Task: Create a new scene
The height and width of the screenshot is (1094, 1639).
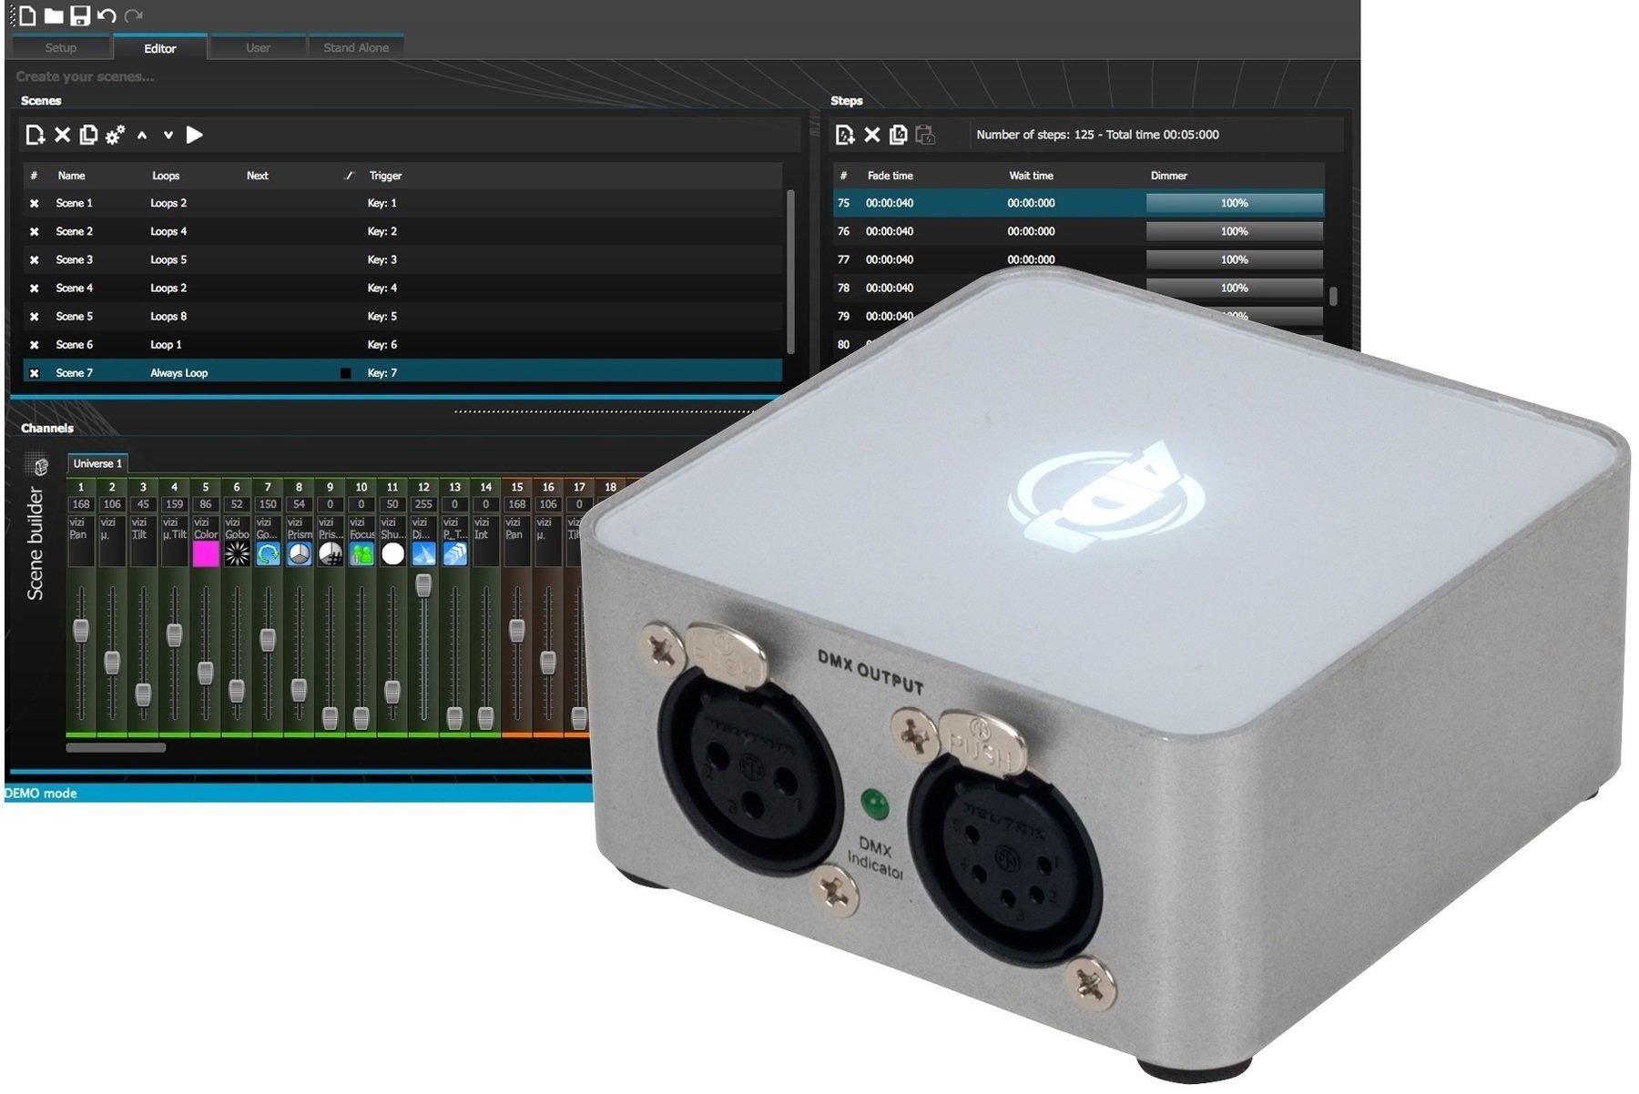Action: (x=35, y=135)
